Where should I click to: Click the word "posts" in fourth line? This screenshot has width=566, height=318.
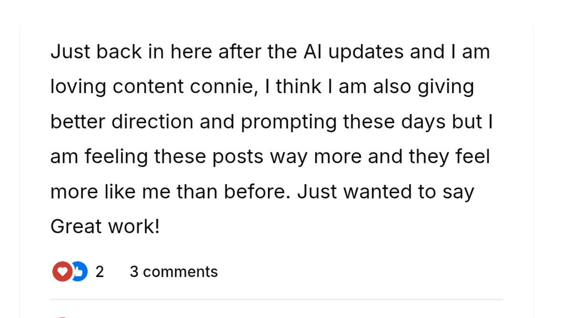[238, 157]
